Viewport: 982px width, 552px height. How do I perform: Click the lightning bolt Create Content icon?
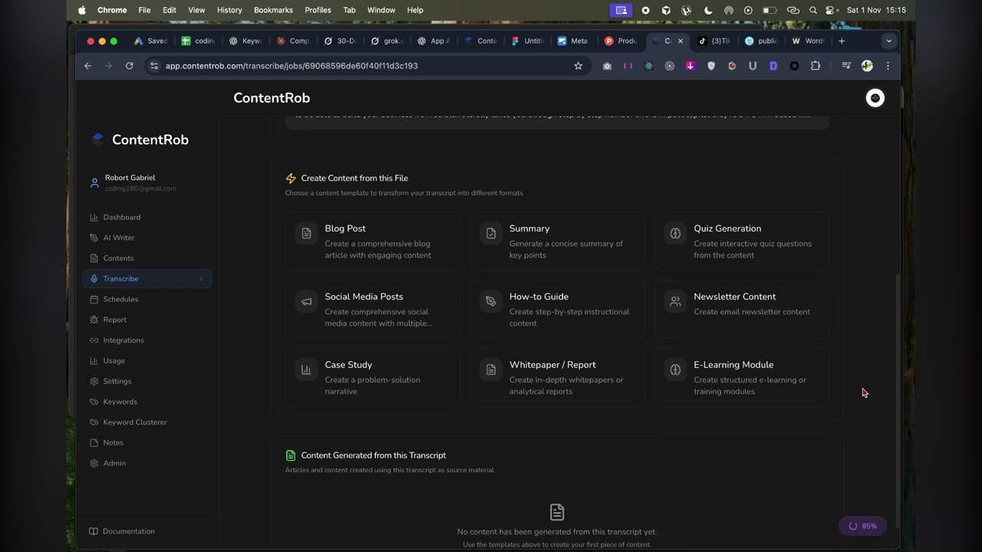click(291, 178)
